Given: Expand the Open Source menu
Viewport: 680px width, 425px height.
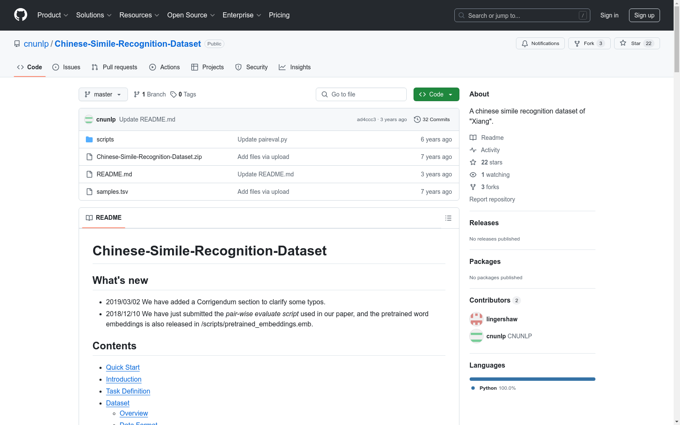Looking at the screenshot, I should point(191,15).
